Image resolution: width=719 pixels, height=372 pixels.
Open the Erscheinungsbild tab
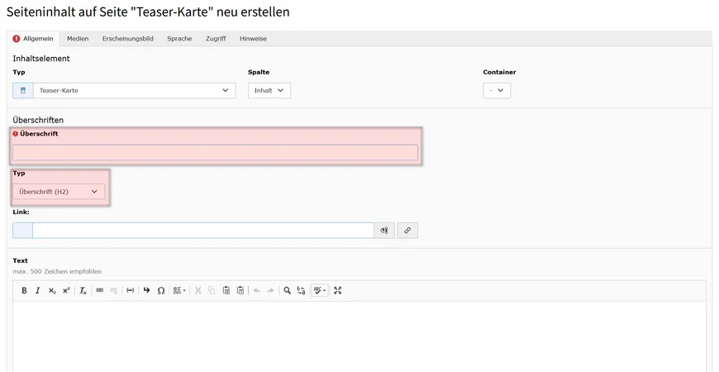(x=128, y=39)
